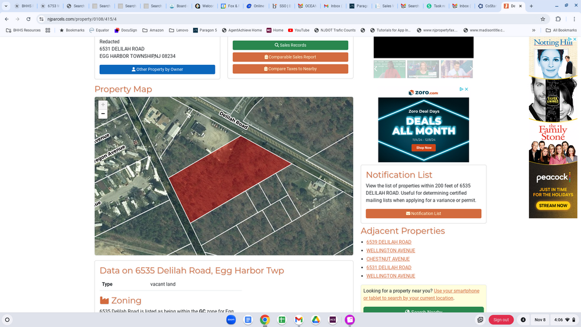Viewport: 581px width, 327px height.
Task: Open the tab search dropdown
Action: (6, 6)
